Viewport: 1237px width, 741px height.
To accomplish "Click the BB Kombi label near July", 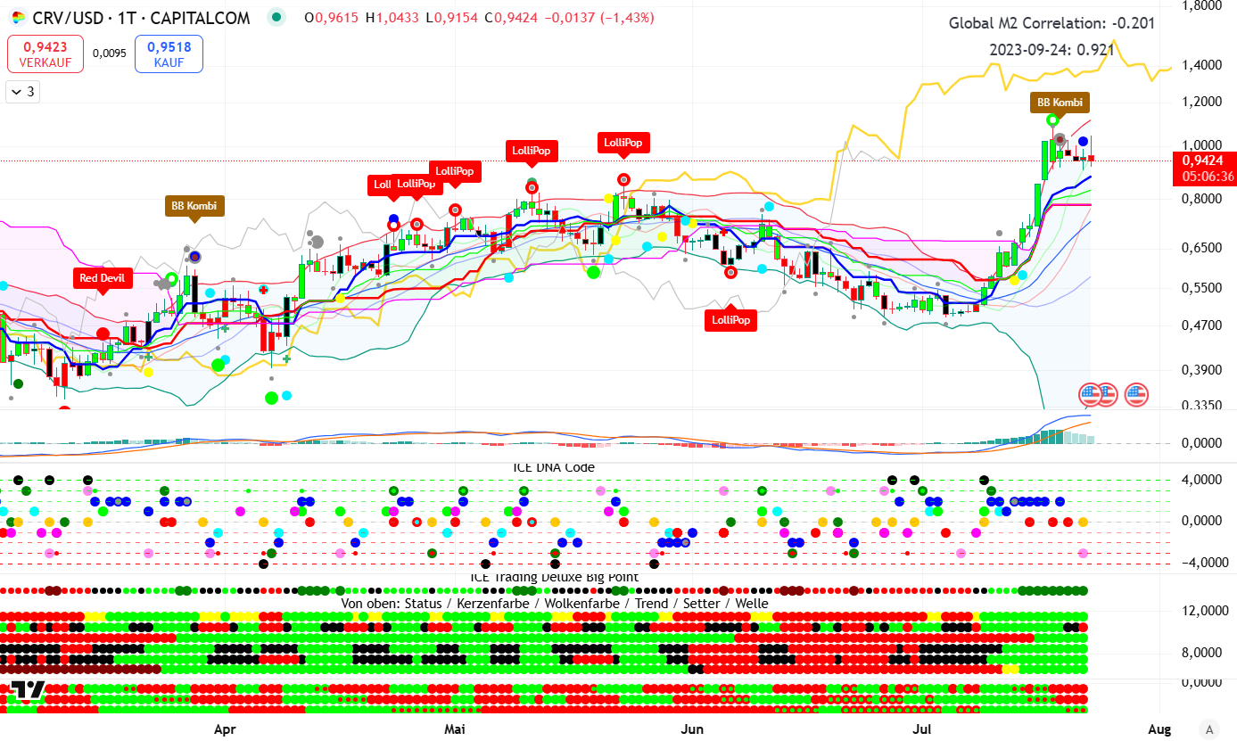I will click(1060, 102).
